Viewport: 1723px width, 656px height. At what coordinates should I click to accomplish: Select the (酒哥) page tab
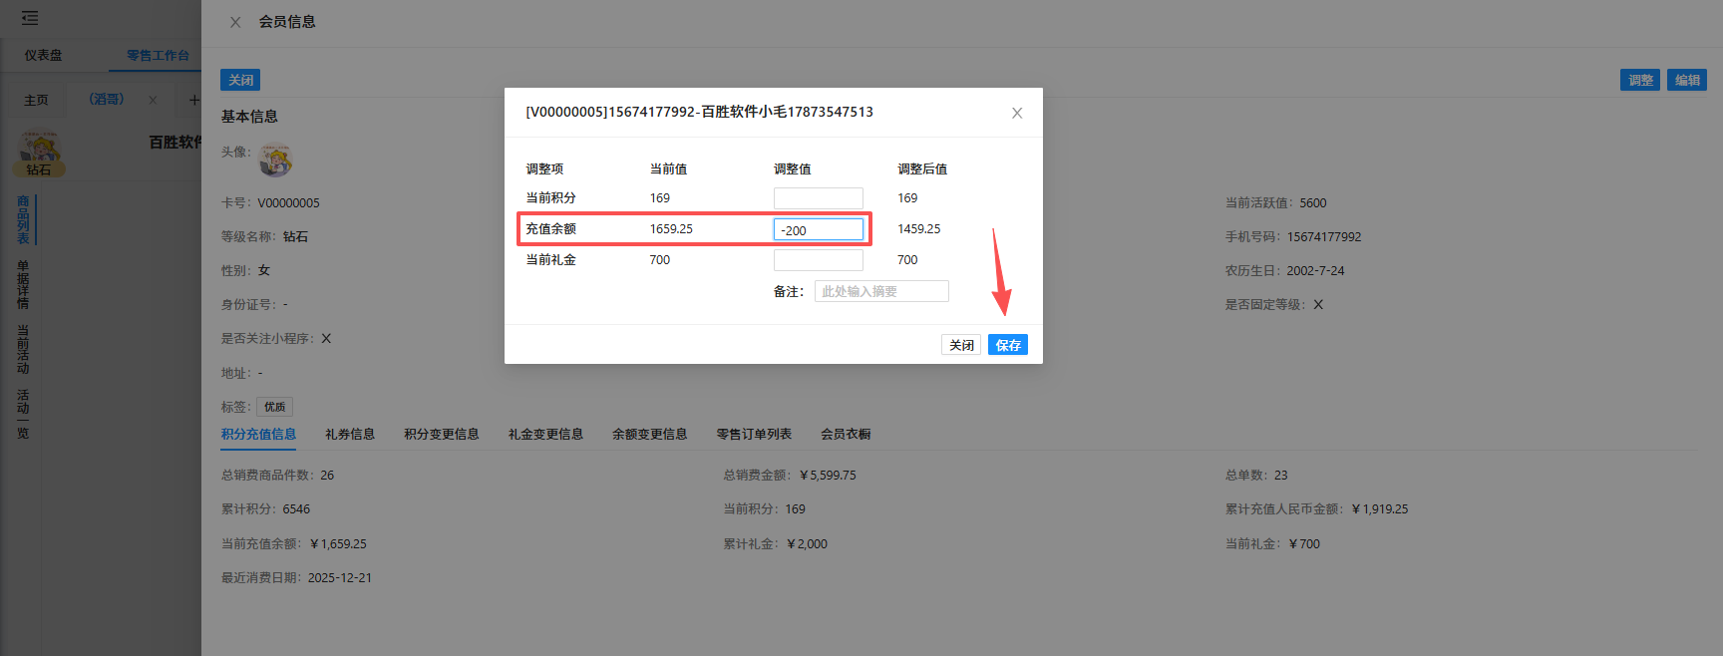[107, 100]
